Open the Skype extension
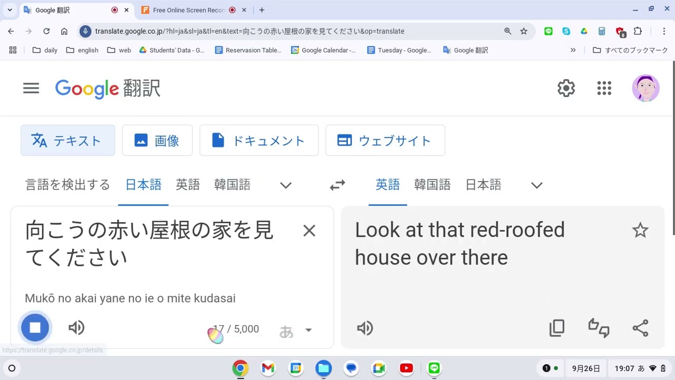The image size is (675, 380). [x=566, y=31]
